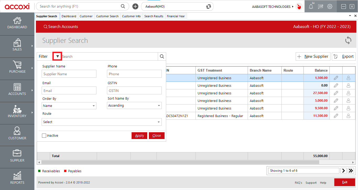Expand the Inventory submenu arrow

[32, 113]
